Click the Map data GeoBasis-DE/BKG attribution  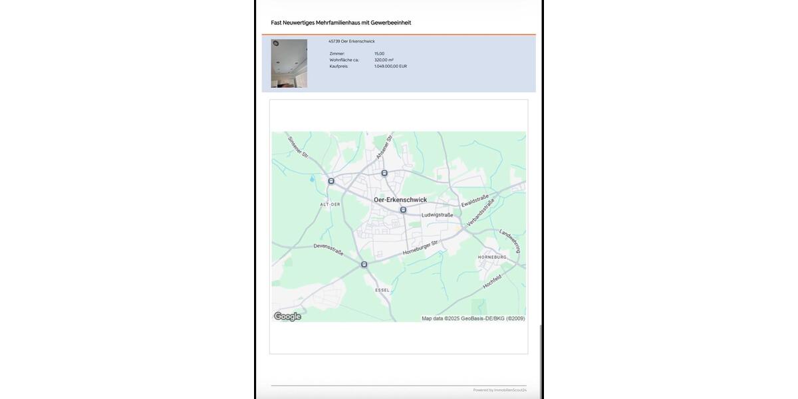[x=473, y=319]
